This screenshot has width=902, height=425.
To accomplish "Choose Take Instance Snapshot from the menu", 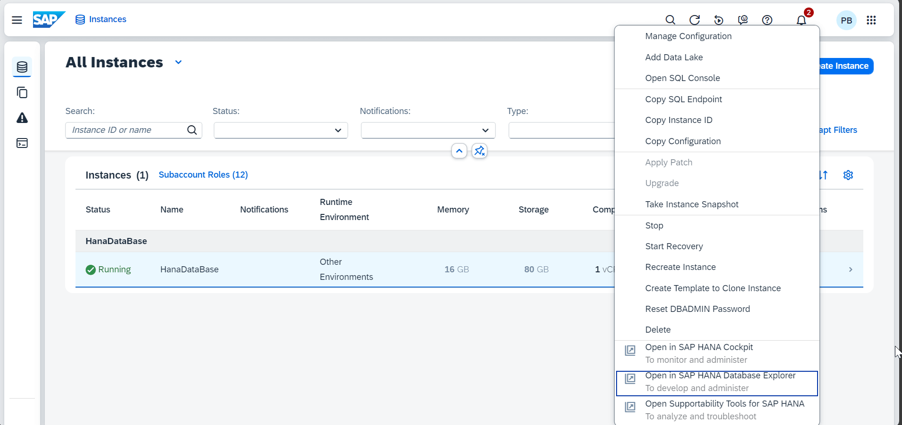I will pyautogui.click(x=692, y=204).
